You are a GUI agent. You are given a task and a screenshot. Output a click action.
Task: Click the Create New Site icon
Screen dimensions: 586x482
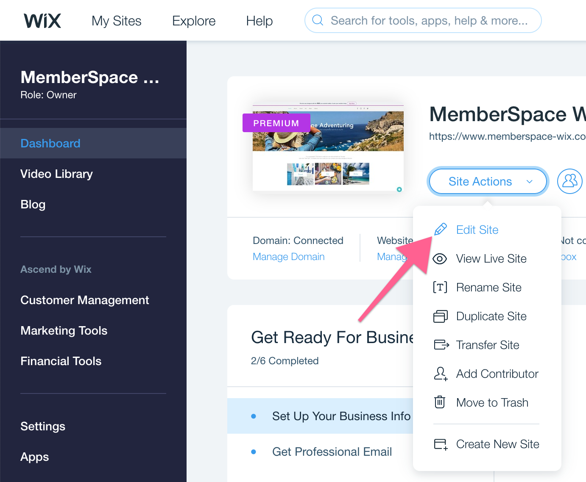(x=441, y=444)
